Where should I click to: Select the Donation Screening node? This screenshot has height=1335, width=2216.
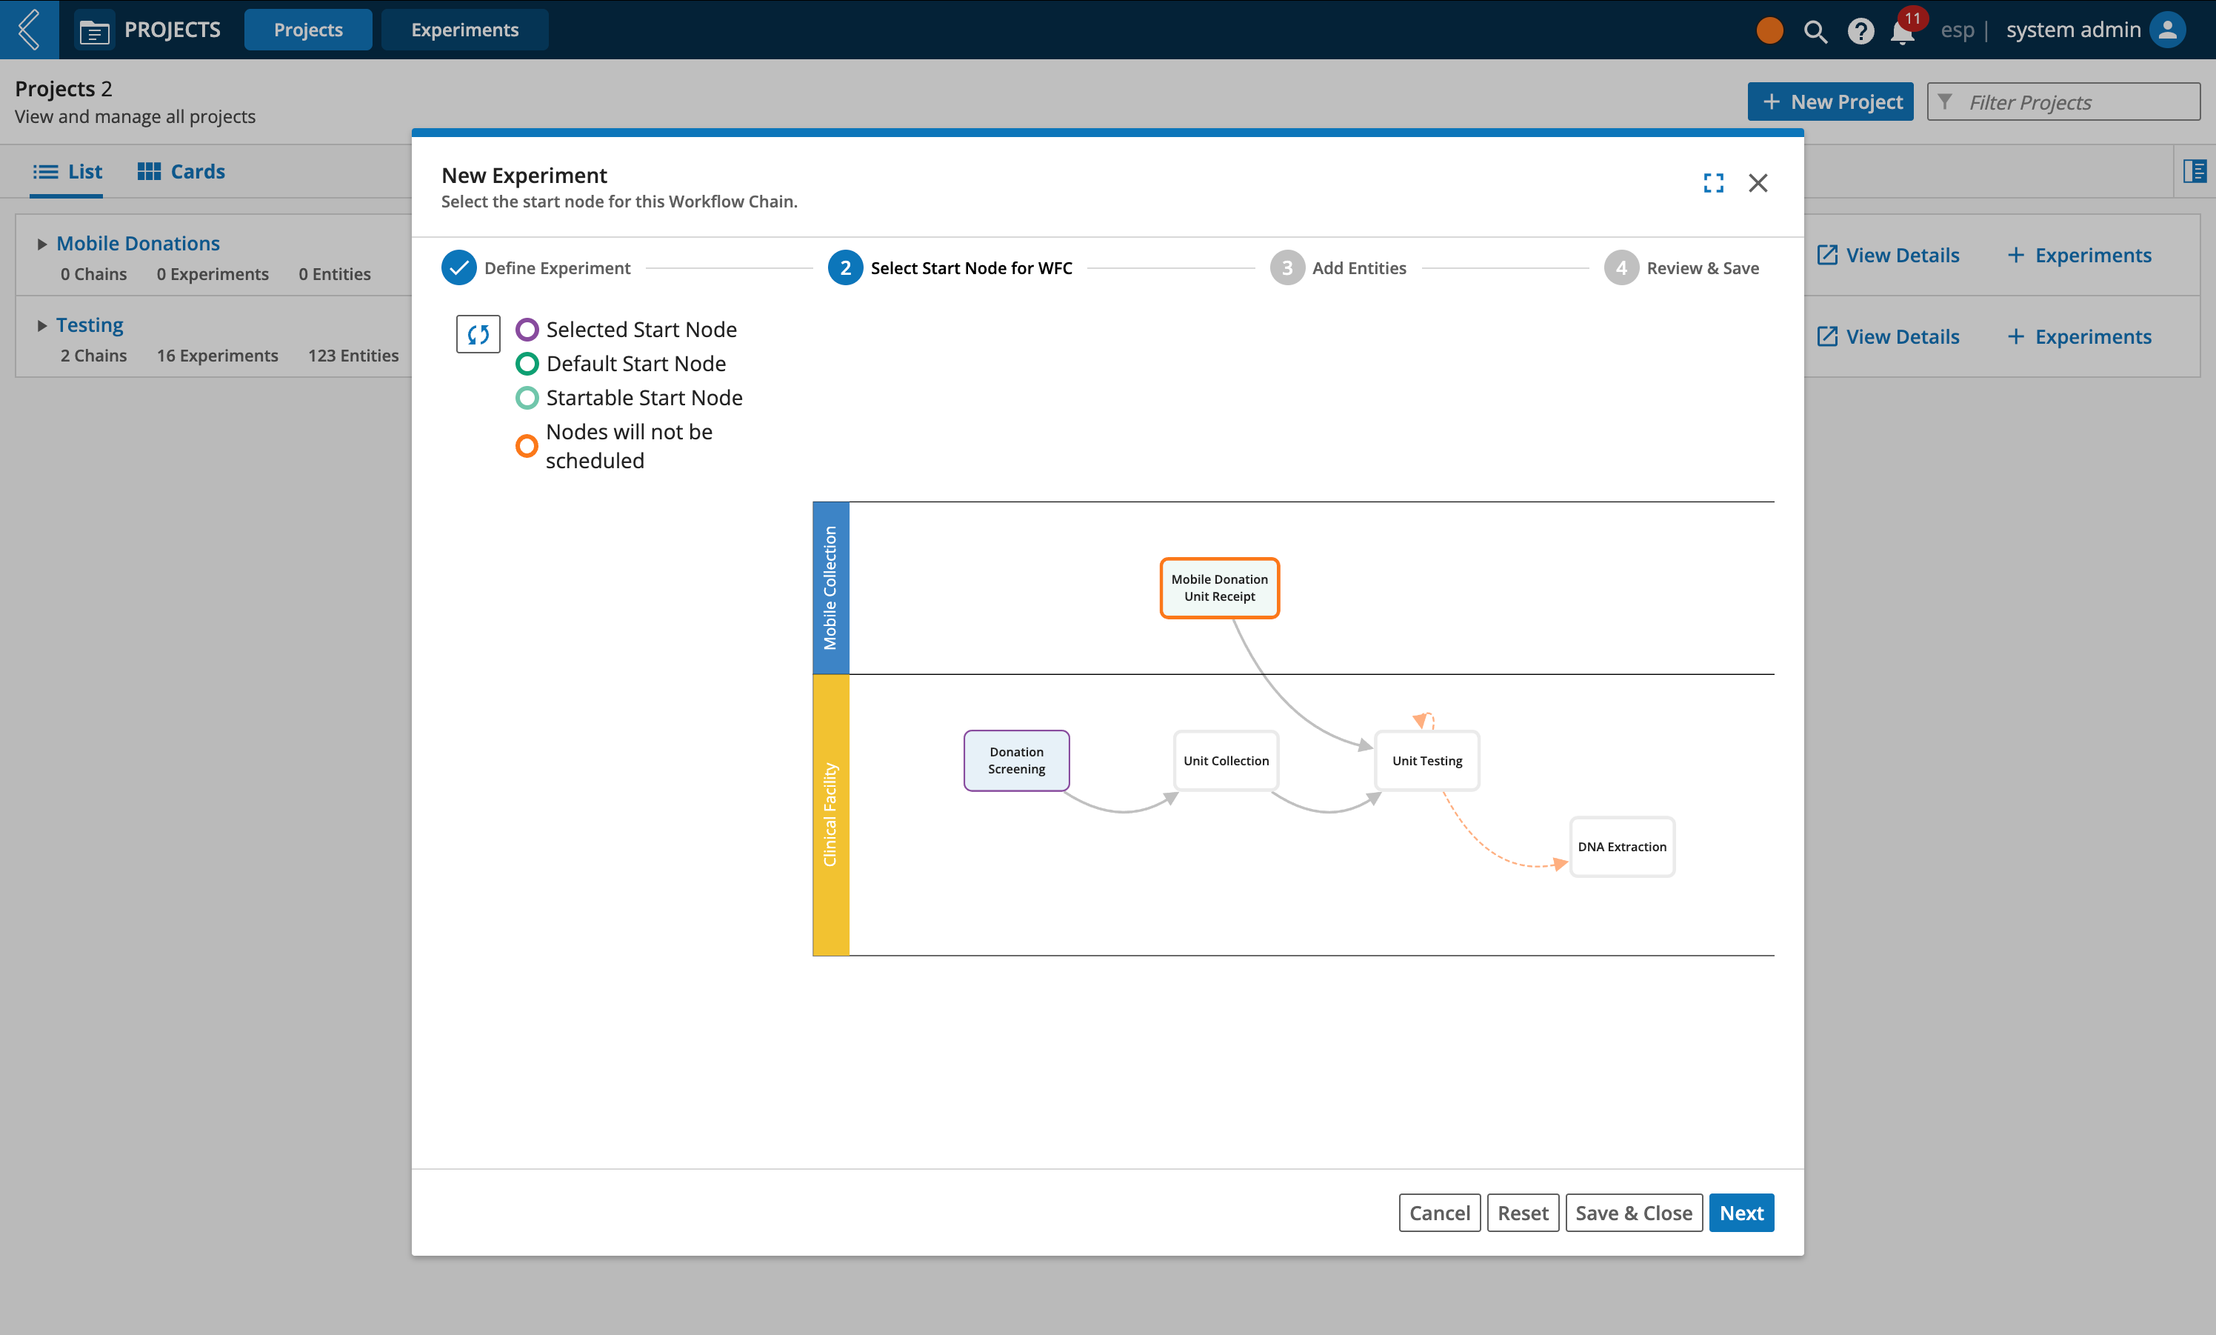tap(1016, 760)
